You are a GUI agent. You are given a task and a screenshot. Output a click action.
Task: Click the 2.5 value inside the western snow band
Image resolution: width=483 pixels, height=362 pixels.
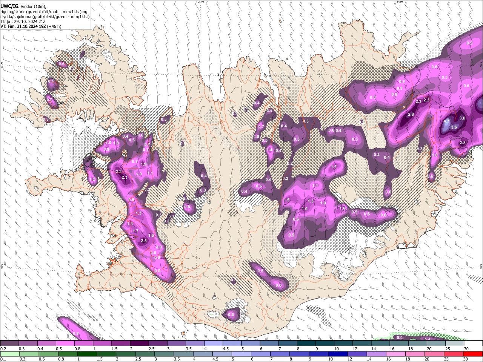click(143, 241)
